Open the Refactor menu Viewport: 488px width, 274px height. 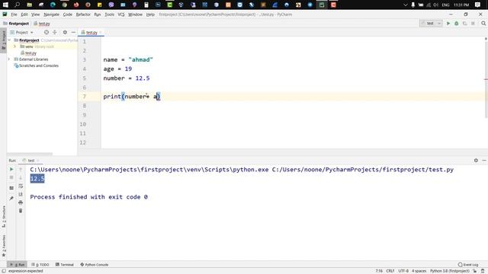pos(83,14)
